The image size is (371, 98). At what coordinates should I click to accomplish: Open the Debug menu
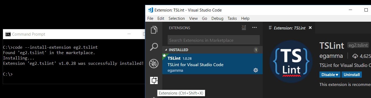pos(217,18)
